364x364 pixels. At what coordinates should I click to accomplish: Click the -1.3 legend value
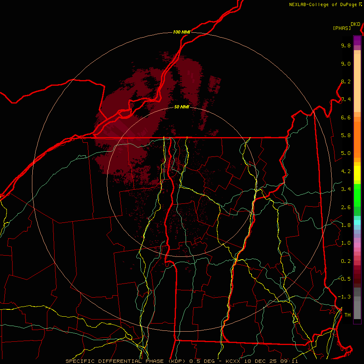tap(344, 297)
